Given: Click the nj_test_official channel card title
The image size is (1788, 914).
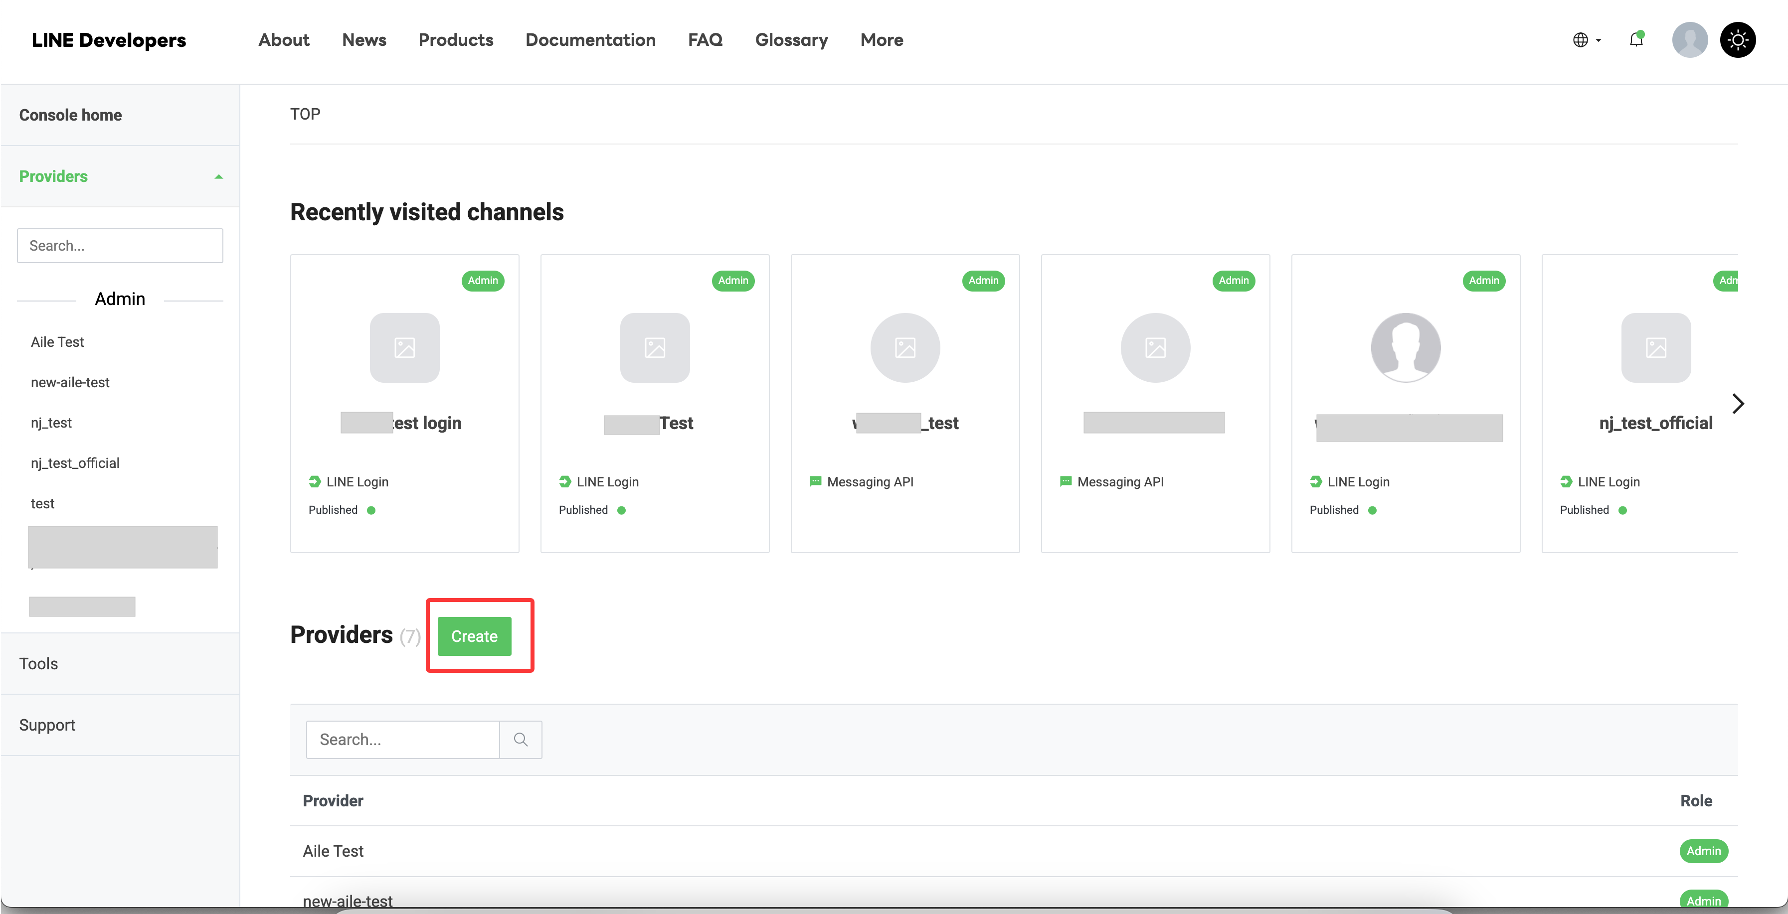Looking at the screenshot, I should 1655,423.
